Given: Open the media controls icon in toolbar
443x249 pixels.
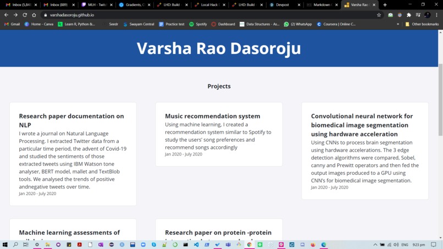Looking at the screenshot, I should [x=418, y=15].
